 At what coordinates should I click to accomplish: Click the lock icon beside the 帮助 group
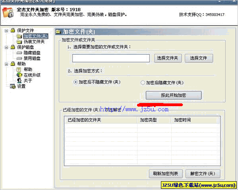(13, 63)
